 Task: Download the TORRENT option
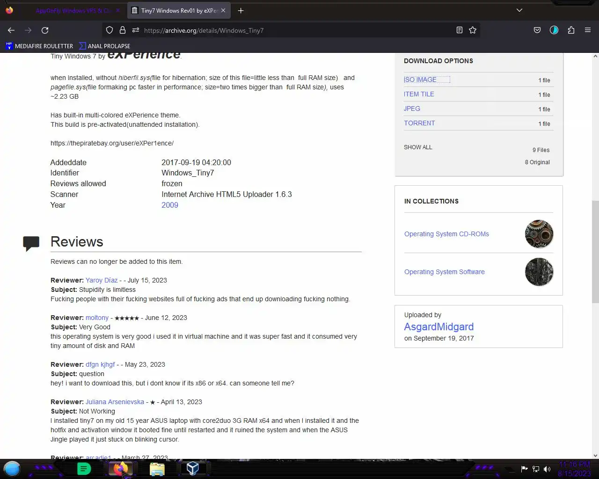click(x=419, y=123)
